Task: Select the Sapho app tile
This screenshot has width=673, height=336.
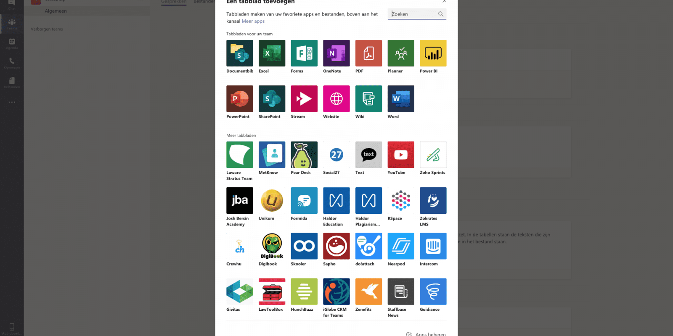Action: tap(336, 246)
